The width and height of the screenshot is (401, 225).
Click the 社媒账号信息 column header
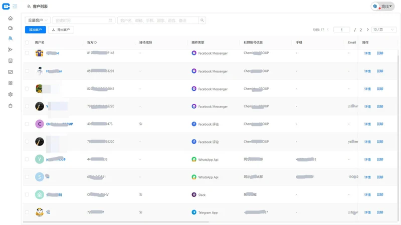click(x=253, y=42)
